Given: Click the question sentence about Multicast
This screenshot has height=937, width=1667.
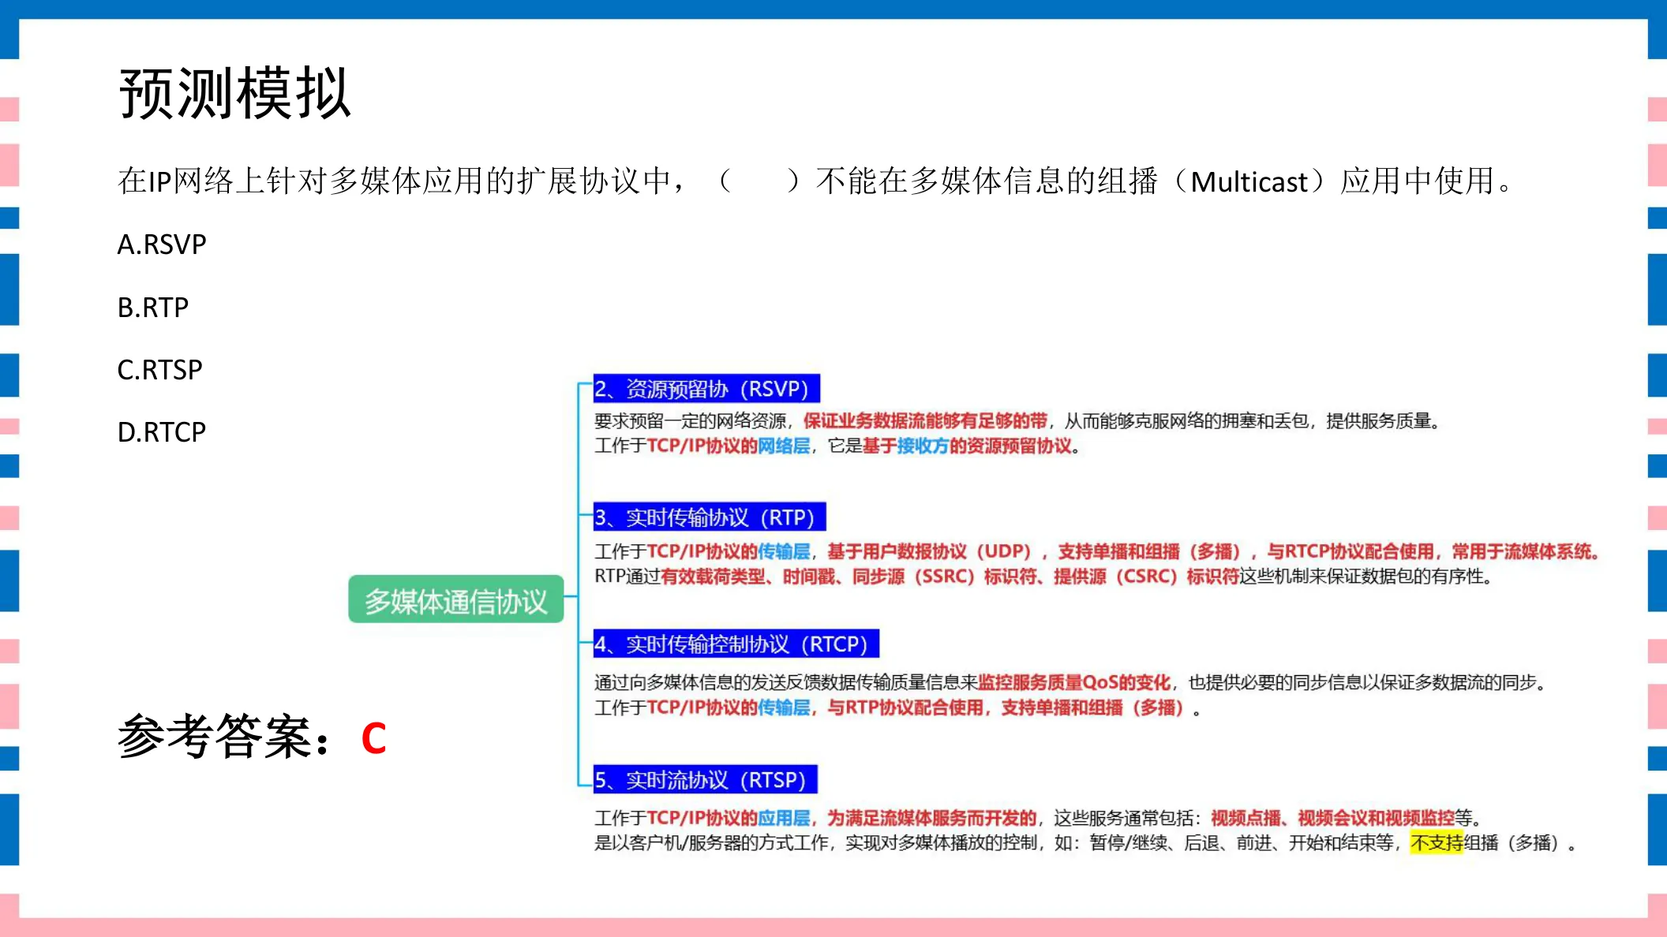Looking at the screenshot, I should tap(815, 181).
